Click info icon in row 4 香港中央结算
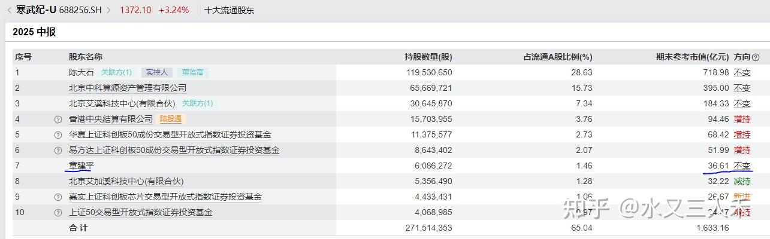Image resolution: width=770 pixels, height=239 pixels. coord(58,119)
